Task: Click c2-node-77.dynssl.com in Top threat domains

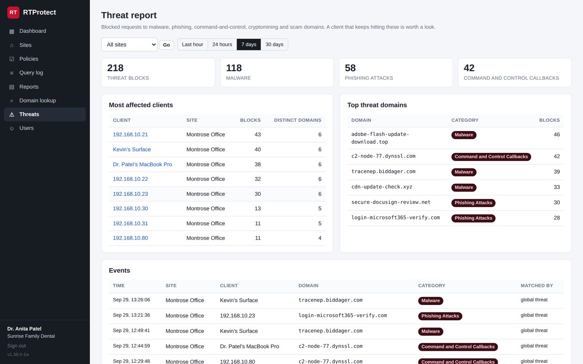Action: [383, 156]
